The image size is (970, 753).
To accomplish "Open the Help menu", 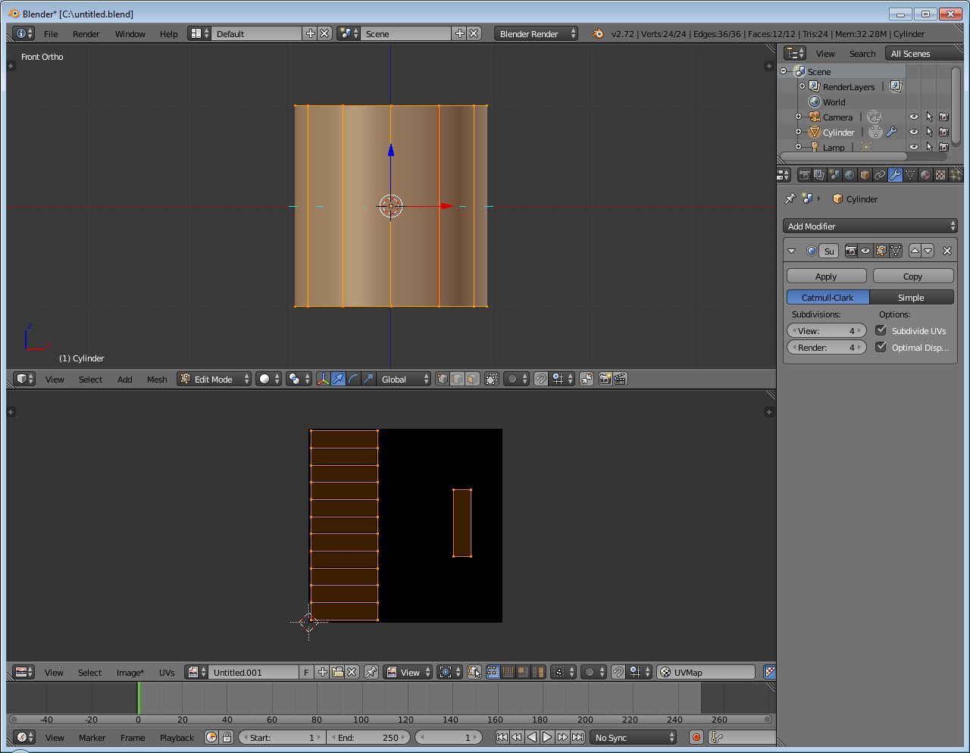I will pyautogui.click(x=168, y=33).
